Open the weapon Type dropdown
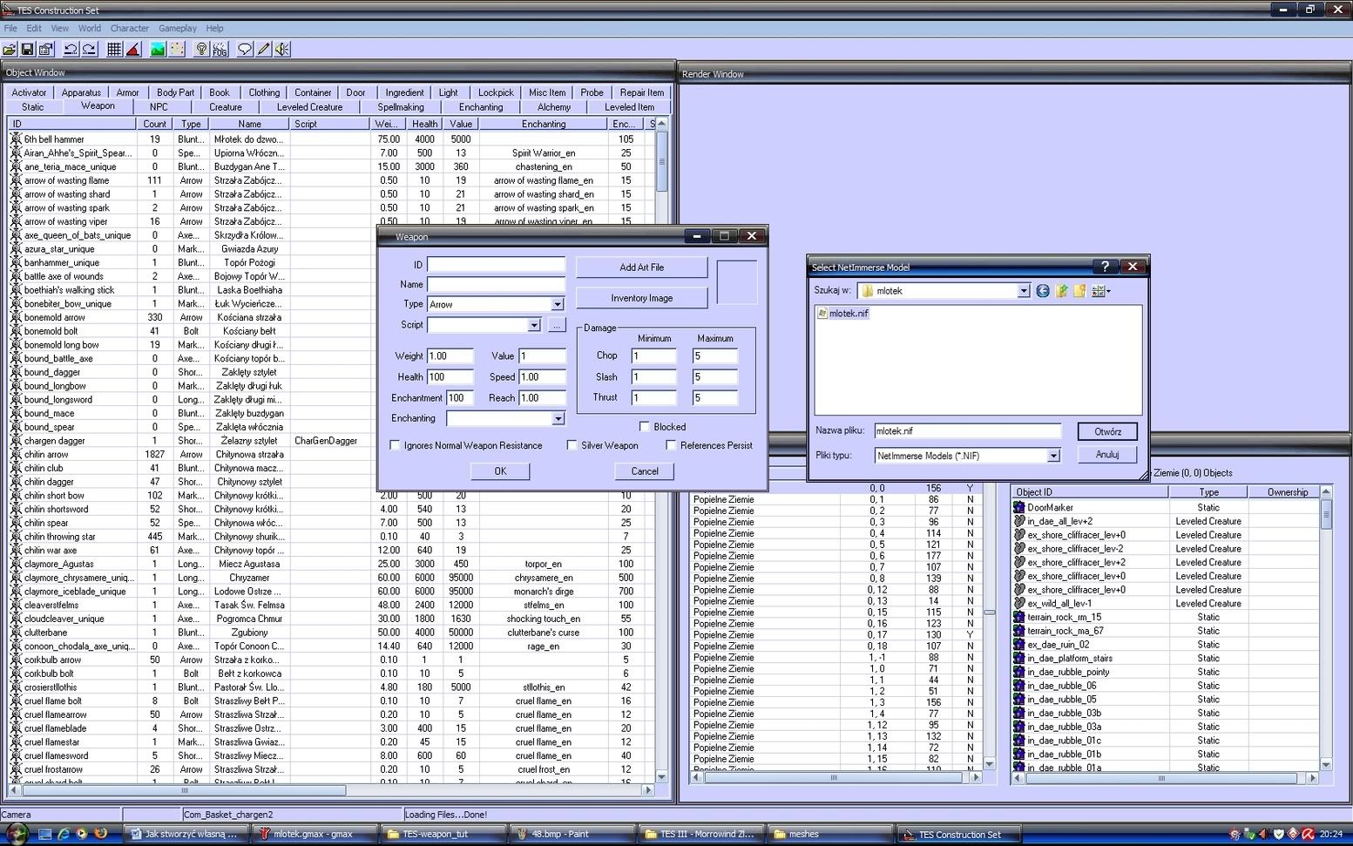1353x846 pixels. click(558, 304)
